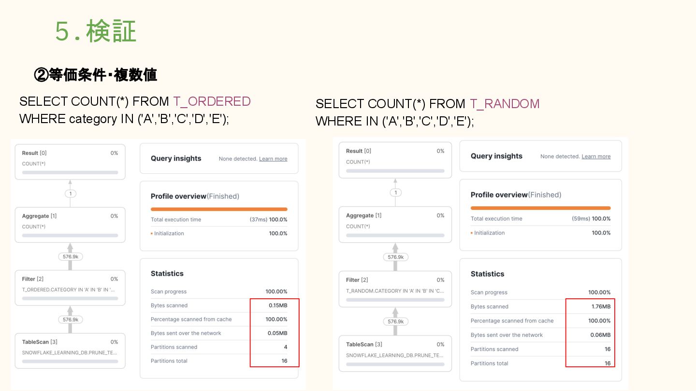The width and height of the screenshot is (696, 391).
Task: Click 576.9k badge above right TableScan node
Action: [396, 321]
